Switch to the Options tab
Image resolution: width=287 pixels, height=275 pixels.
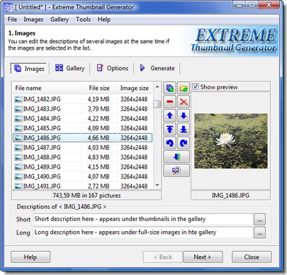(x=113, y=68)
